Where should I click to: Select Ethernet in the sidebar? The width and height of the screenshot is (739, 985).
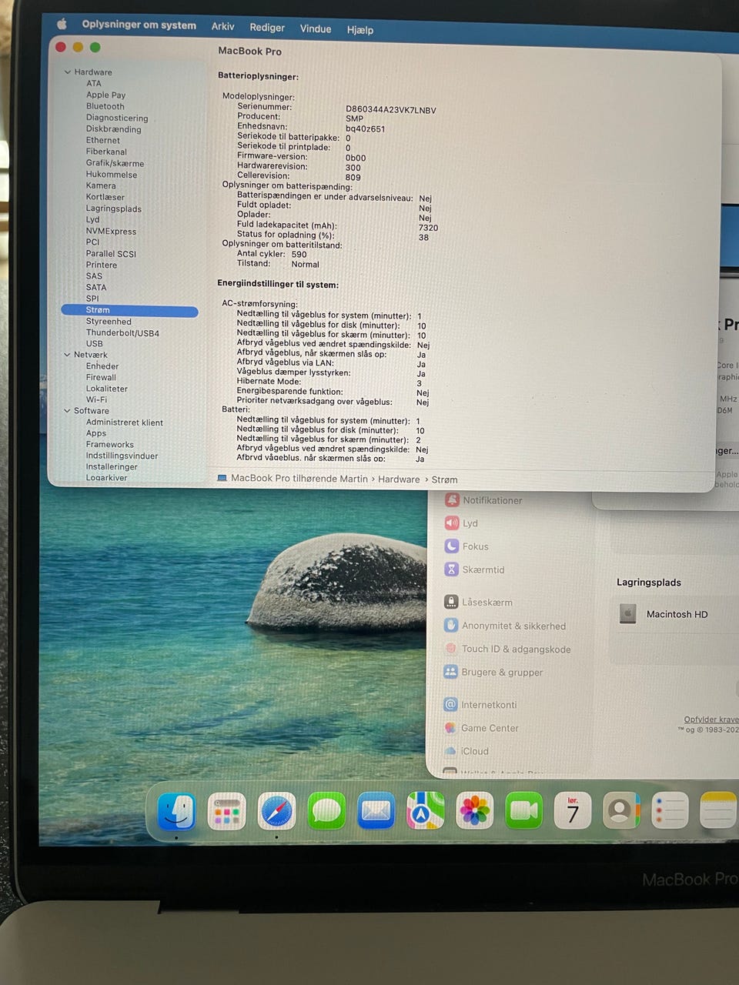[x=103, y=140]
